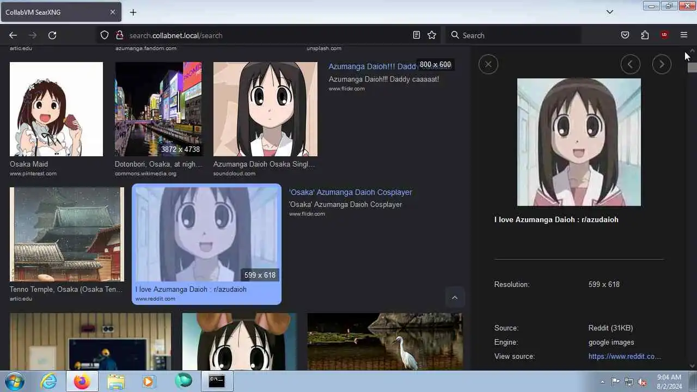Show previous image in detail panel

[630, 64]
